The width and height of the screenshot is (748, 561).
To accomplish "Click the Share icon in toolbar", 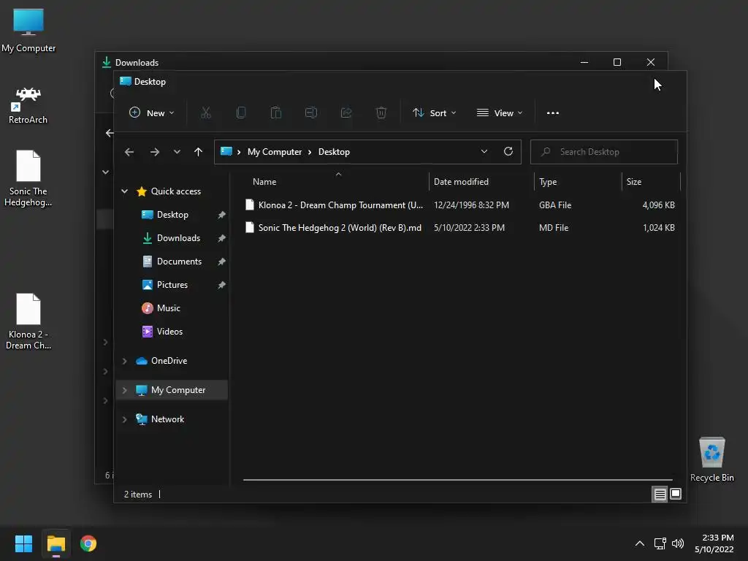I will (346, 113).
